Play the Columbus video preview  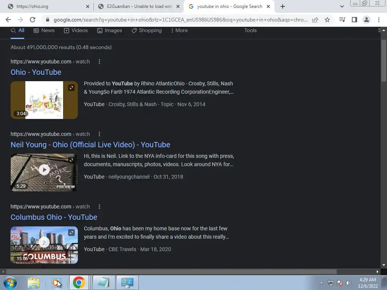tap(44, 242)
